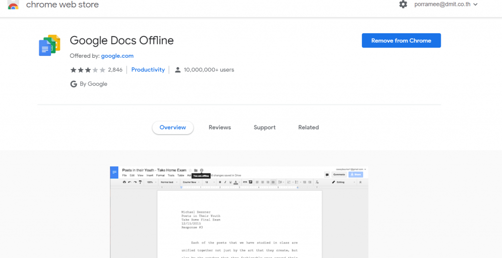Go to the Related tab

(309, 128)
